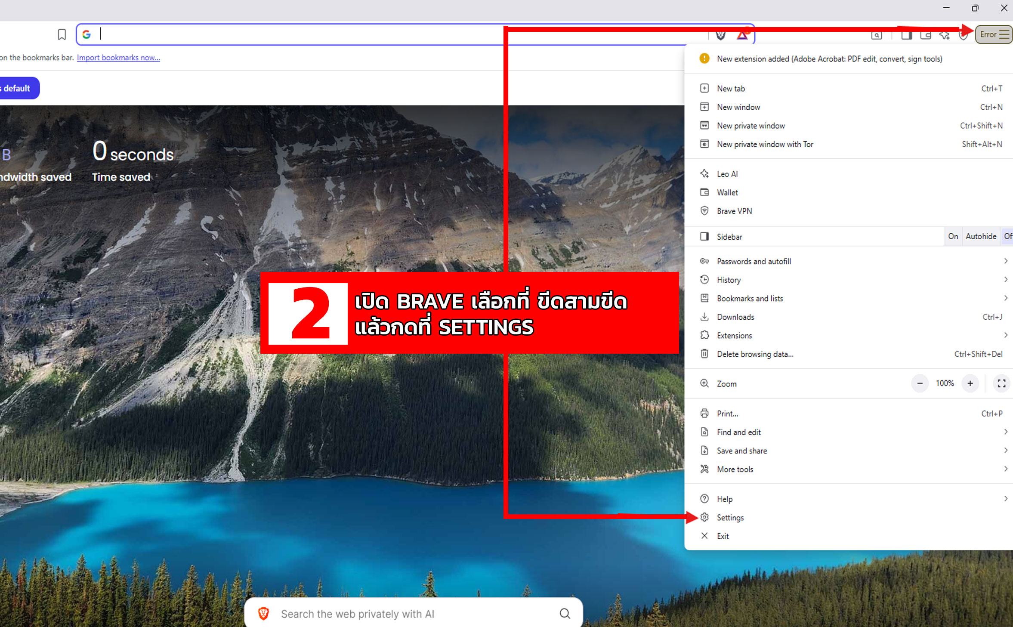
Task: Expand Save and share submenu arrow
Action: click(1006, 450)
